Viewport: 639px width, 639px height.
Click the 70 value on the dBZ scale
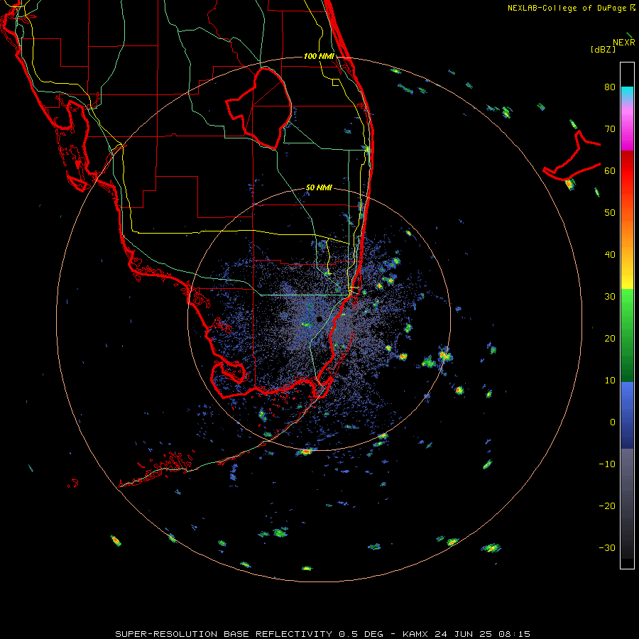610,129
